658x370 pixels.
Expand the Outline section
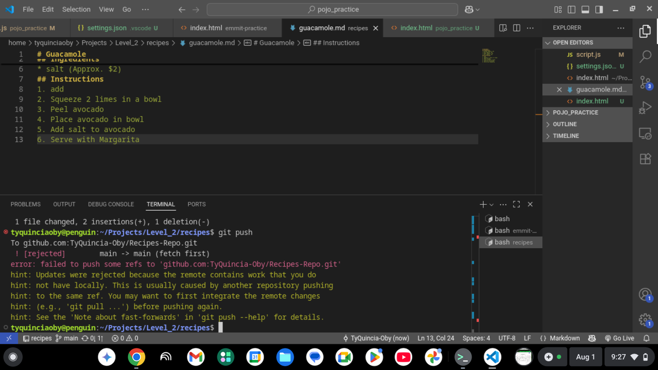coord(587,124)
